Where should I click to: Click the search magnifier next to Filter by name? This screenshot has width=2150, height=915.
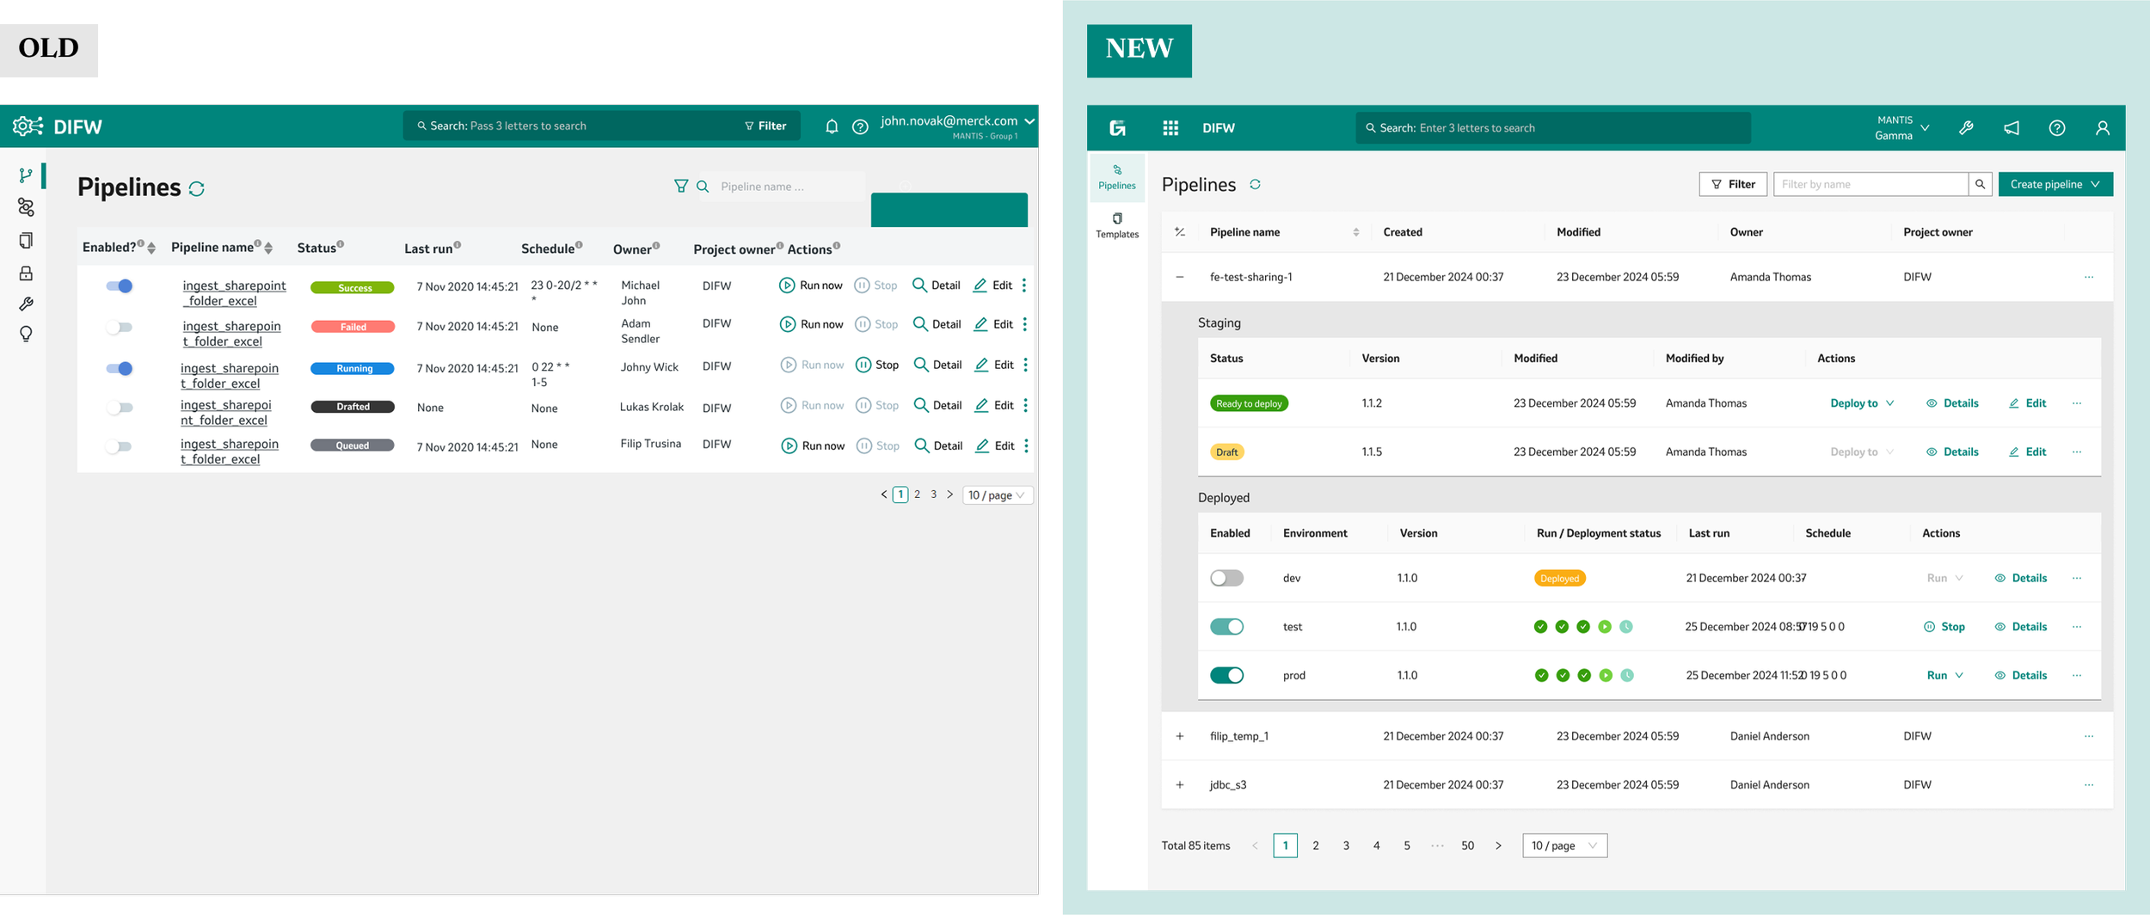[x=1981, y=184]
